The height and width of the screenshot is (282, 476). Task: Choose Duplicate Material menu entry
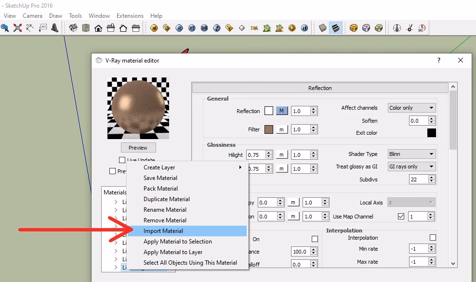tap(187, 199)
